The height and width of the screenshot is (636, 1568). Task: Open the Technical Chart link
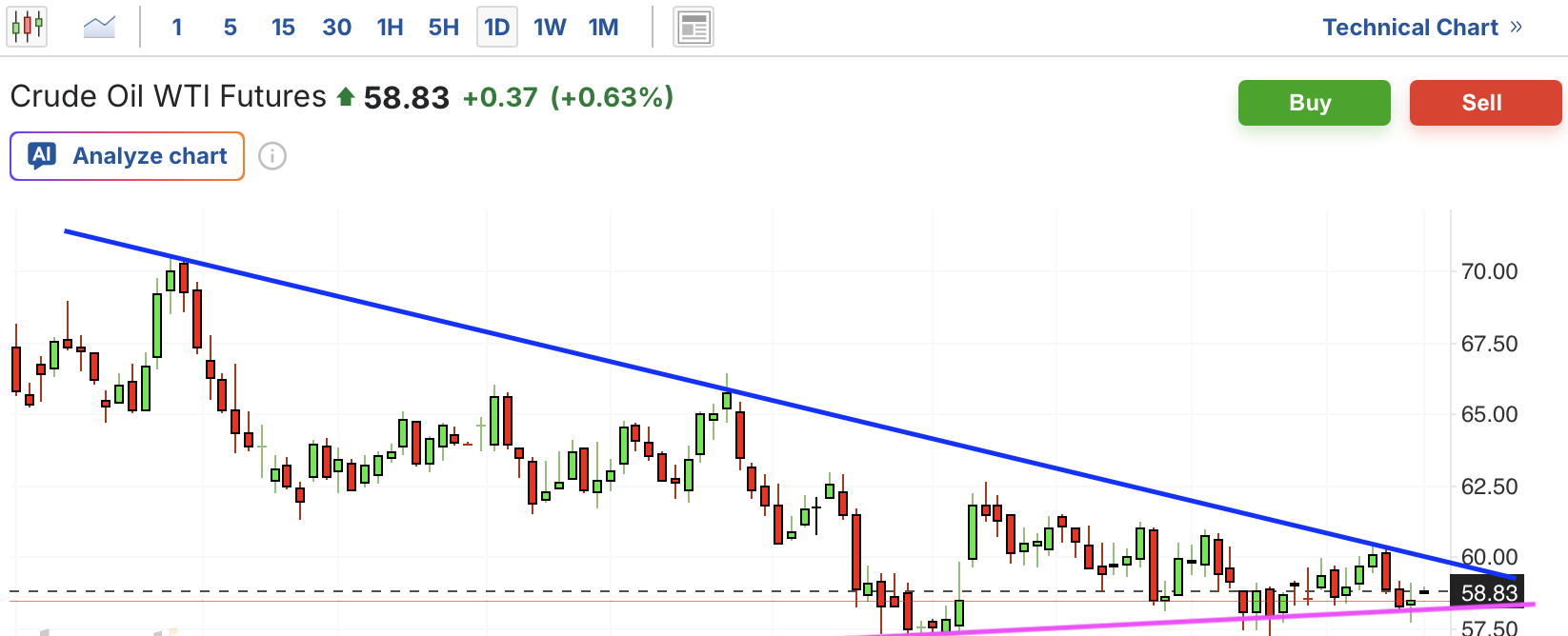[x=1410, y=28]
